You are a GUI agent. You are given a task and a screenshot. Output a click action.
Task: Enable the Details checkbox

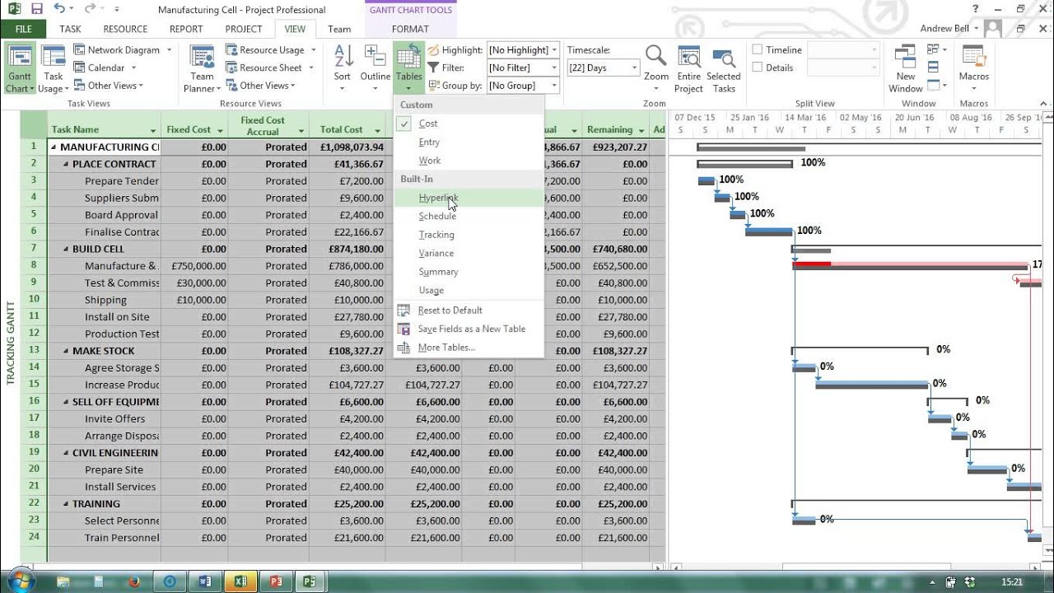tap(758, 68)
